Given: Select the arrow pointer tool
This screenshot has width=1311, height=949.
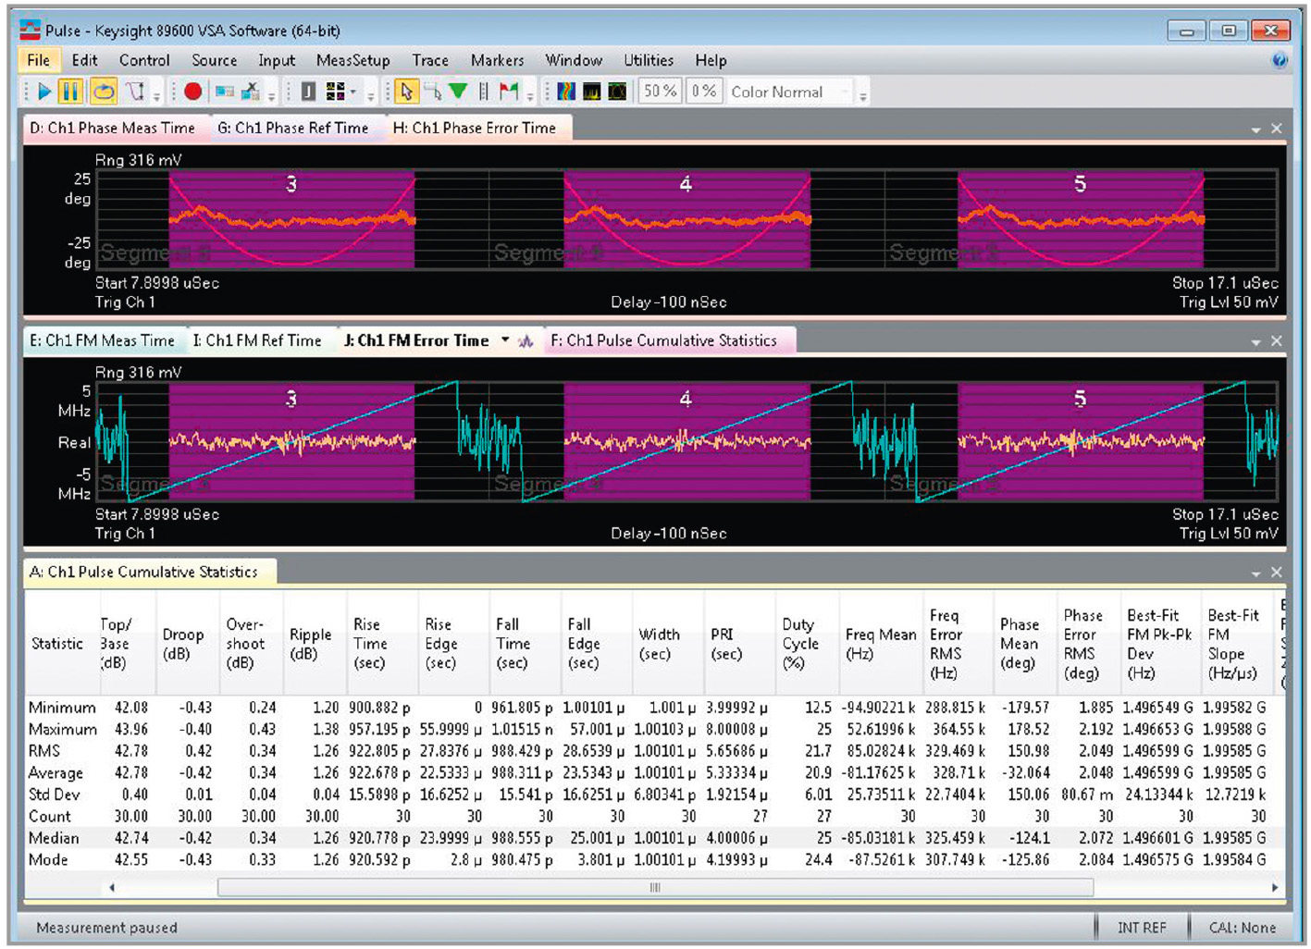Looking at the screenshot, I should click(405, 92).
